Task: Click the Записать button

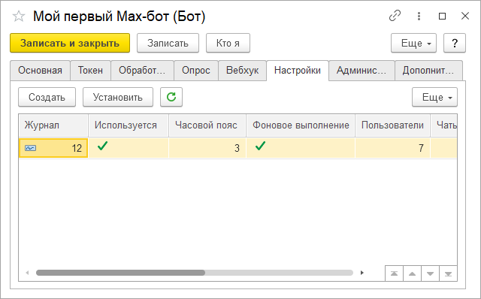Action: (168, 44)
